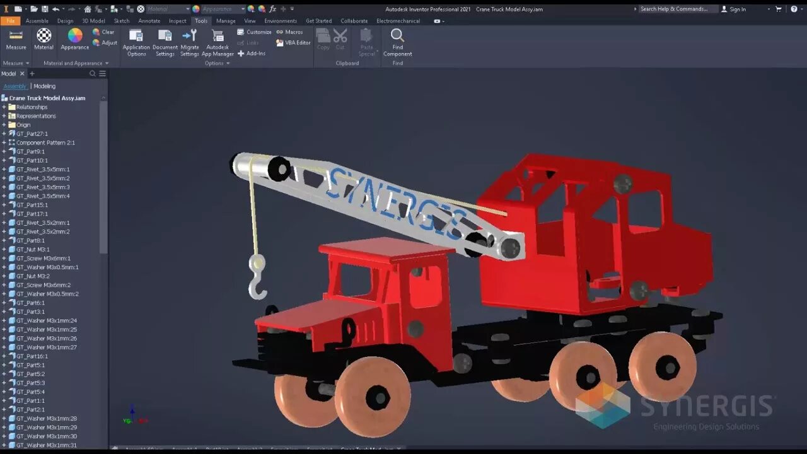Open the Appearance browser color wheel
Screen dimensions: 807x454
tap(75, 40)
